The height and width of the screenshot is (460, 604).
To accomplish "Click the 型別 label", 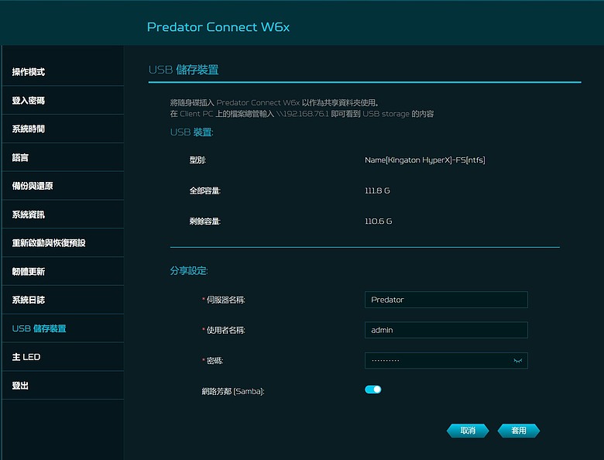I will click(x=197, y=160).
